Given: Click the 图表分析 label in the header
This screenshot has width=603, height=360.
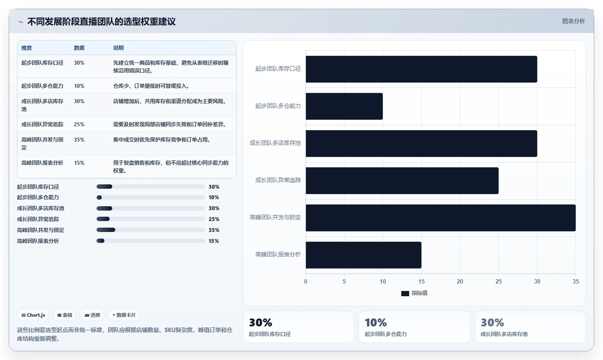Looking at the screenshot, I should (573, 21).
